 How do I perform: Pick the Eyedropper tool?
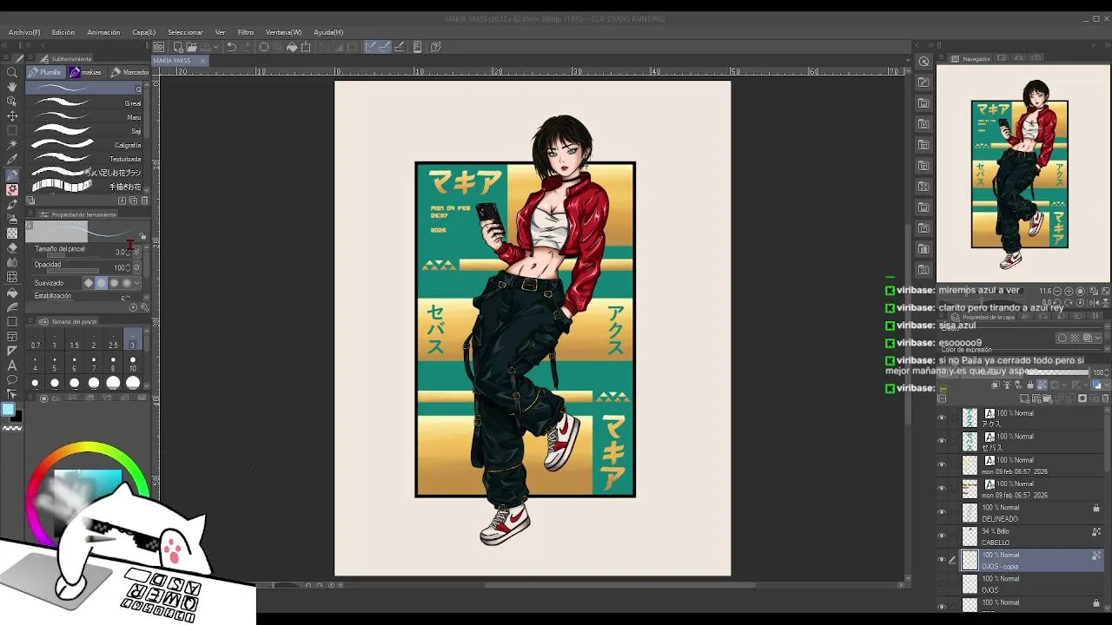coord(12,160)
